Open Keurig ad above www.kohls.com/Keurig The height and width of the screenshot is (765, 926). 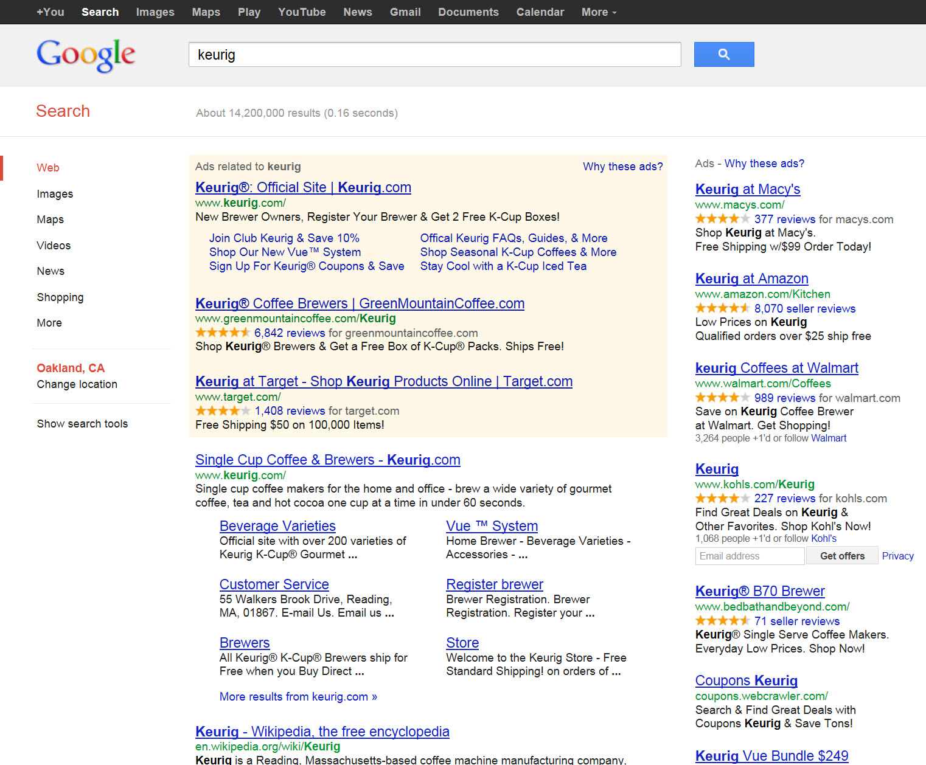717,469
